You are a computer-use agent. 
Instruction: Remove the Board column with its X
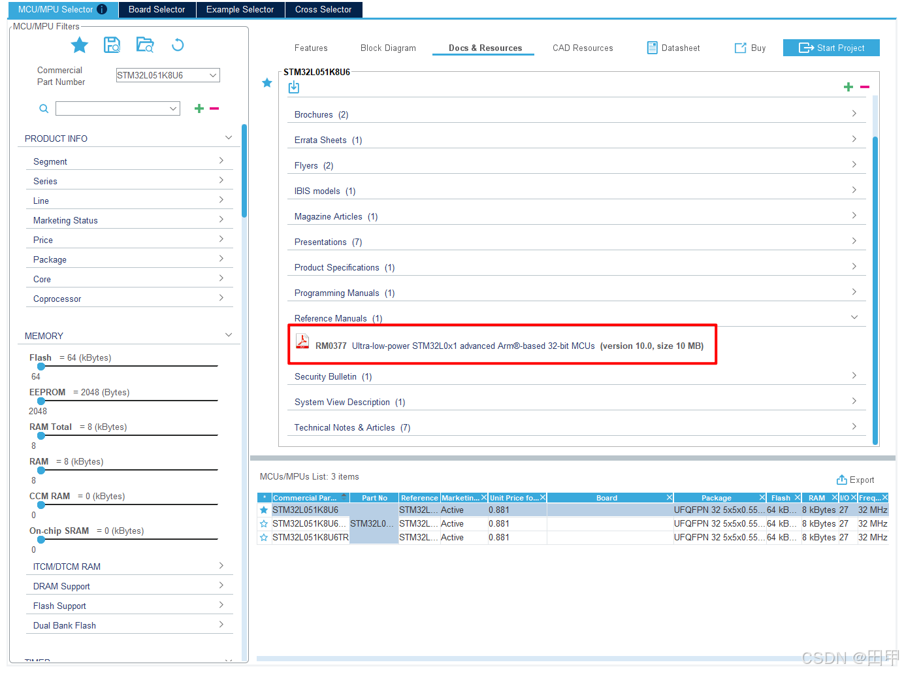point(670,498)
